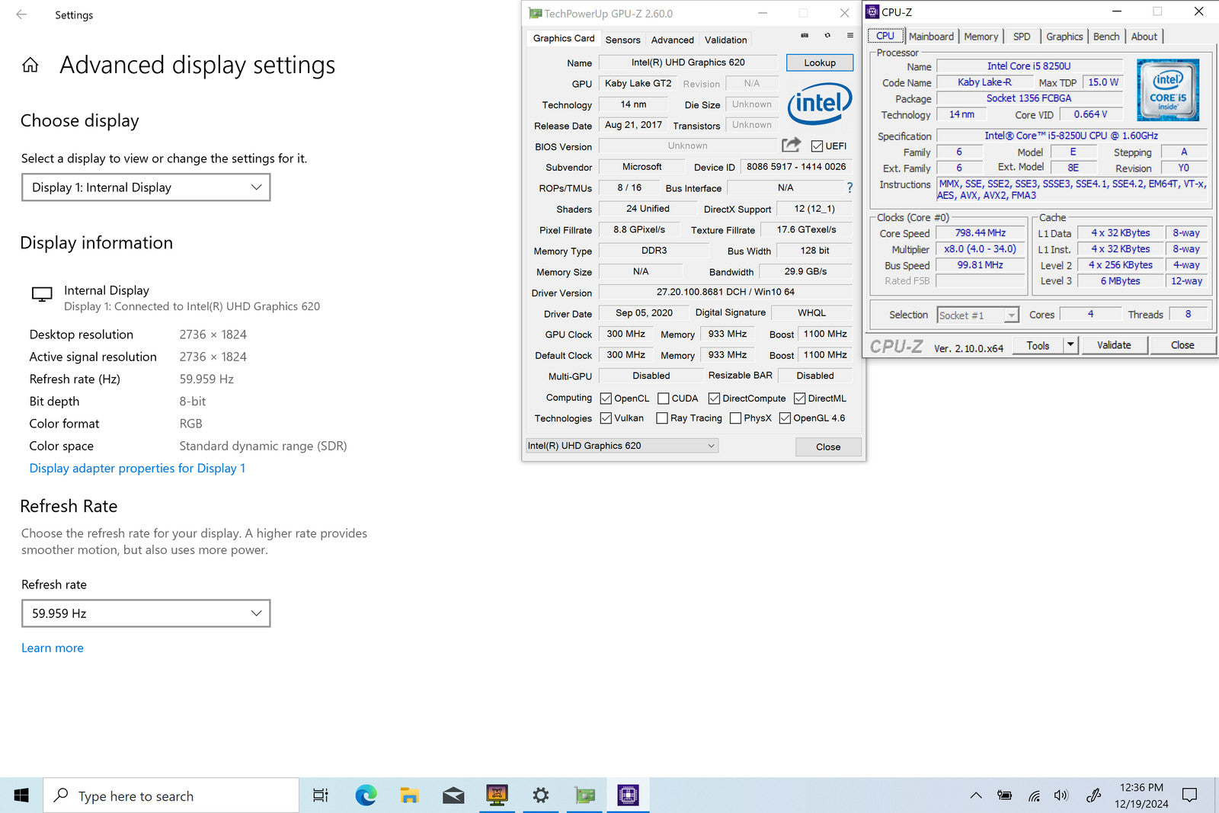Click the Lookup button in GPU-Z

[819, 63]
